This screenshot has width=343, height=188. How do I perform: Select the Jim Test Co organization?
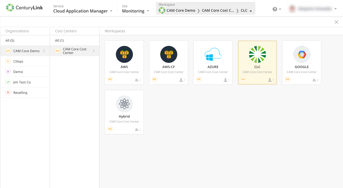tap(25, 82)
